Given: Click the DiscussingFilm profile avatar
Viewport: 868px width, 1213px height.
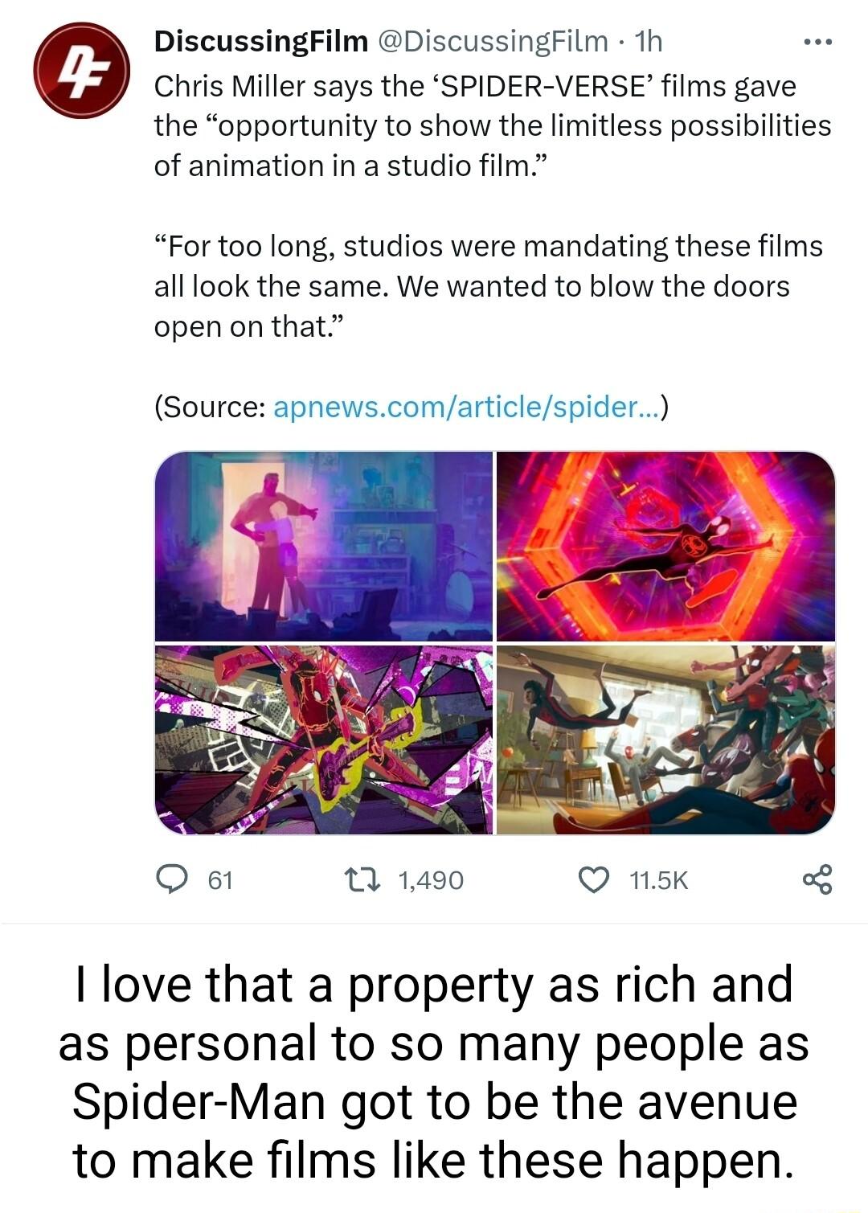Looking at the screenshot, I should 83,69.
